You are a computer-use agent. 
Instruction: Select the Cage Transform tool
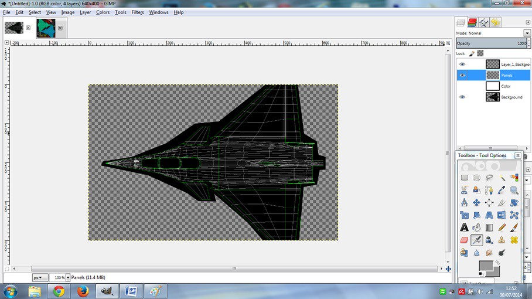tap(514, 215)
